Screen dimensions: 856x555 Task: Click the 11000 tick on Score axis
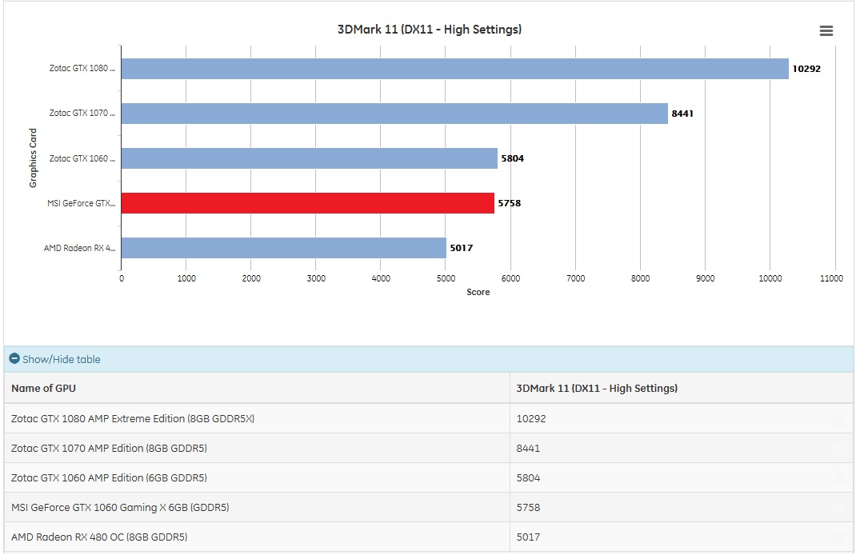(x=831, y=278)
